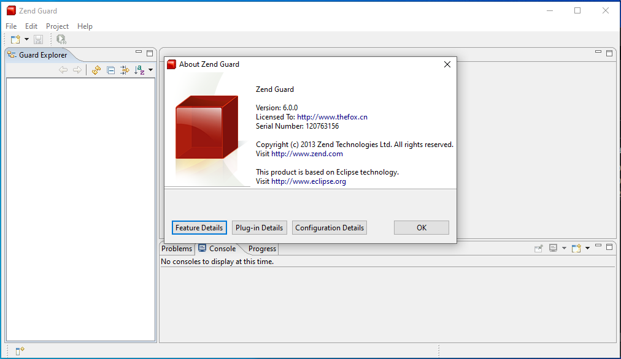The height and width of the screenshot is (359, 621).
Task: Click the red Zend Guard cube logo
Action: (207, 127)
